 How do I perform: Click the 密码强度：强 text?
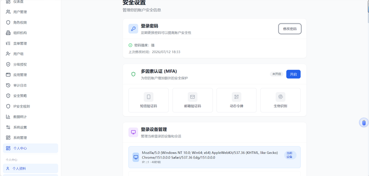click(144, 45)
